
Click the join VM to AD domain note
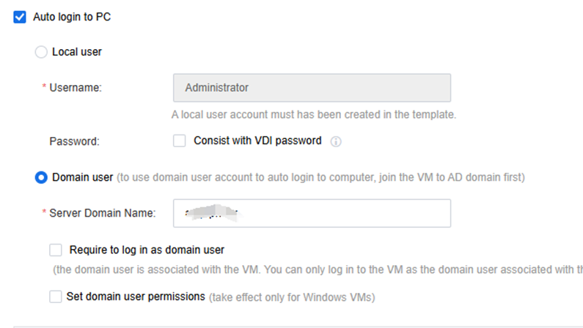click(321, 177)
